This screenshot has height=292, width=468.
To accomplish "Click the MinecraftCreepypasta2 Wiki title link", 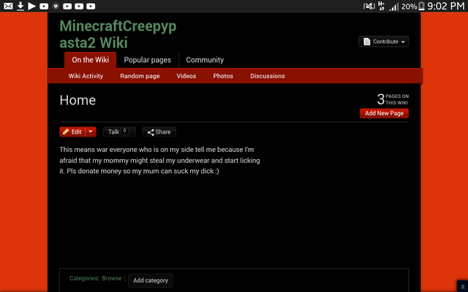I will 118,34.
